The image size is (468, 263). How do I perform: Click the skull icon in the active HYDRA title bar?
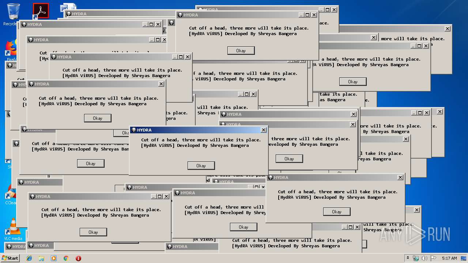click(133, 130)
